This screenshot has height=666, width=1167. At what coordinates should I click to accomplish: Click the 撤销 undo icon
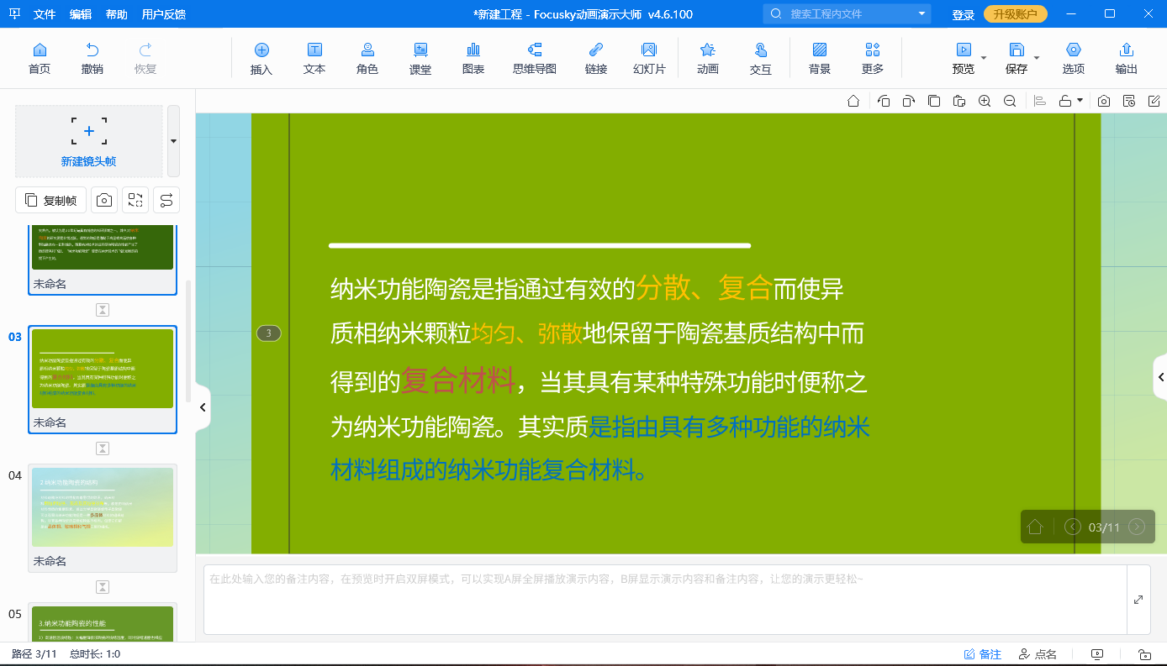pyautogui.click(x=92, y=59)
